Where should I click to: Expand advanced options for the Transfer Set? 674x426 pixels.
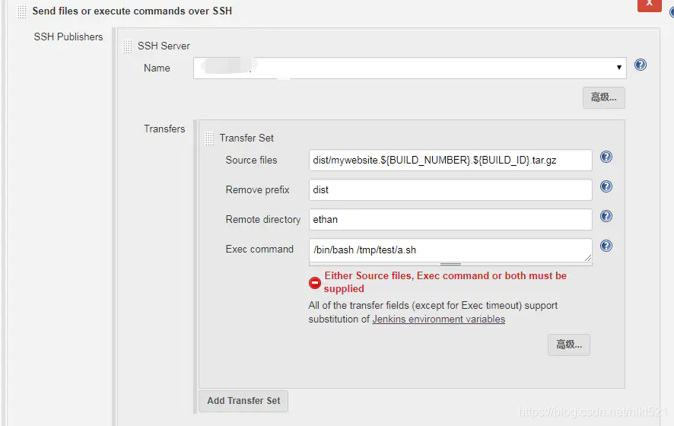click(568, 345)
